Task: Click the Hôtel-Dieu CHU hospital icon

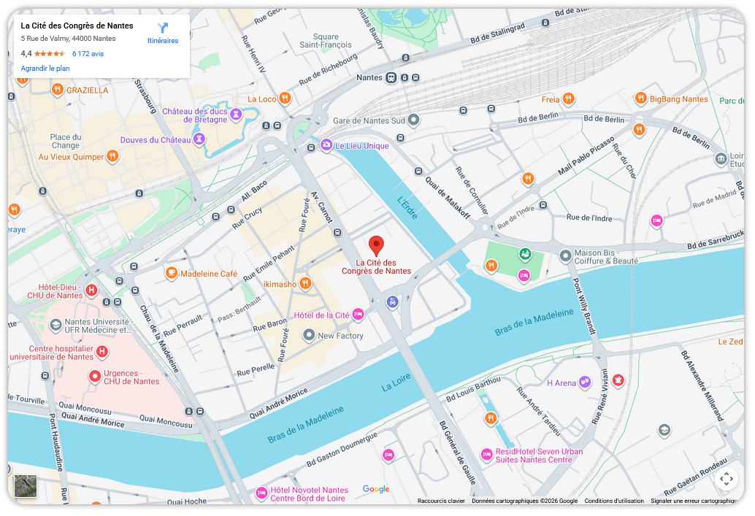Action: [91, 290]
